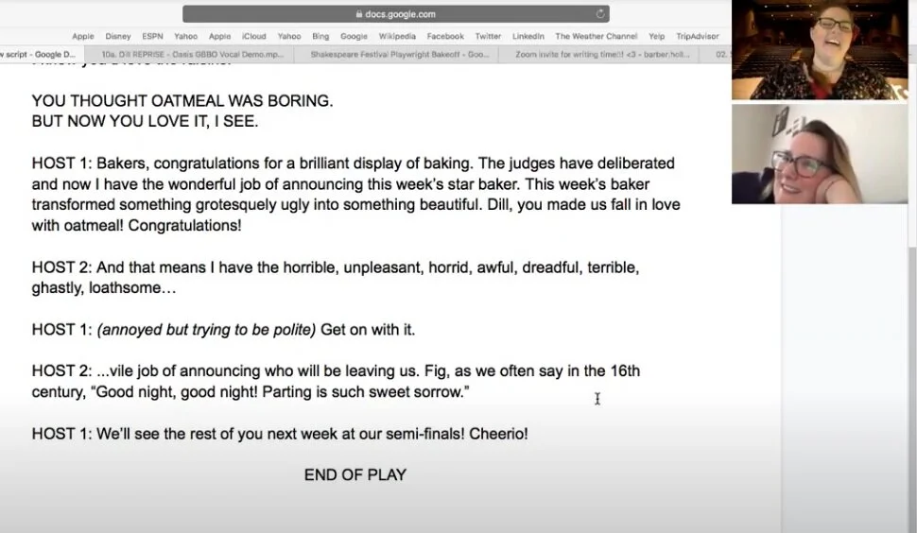917x533 pixels.
Task: Click HOST 1 line starting Bakers, congratulations
Action: point(356,195)
